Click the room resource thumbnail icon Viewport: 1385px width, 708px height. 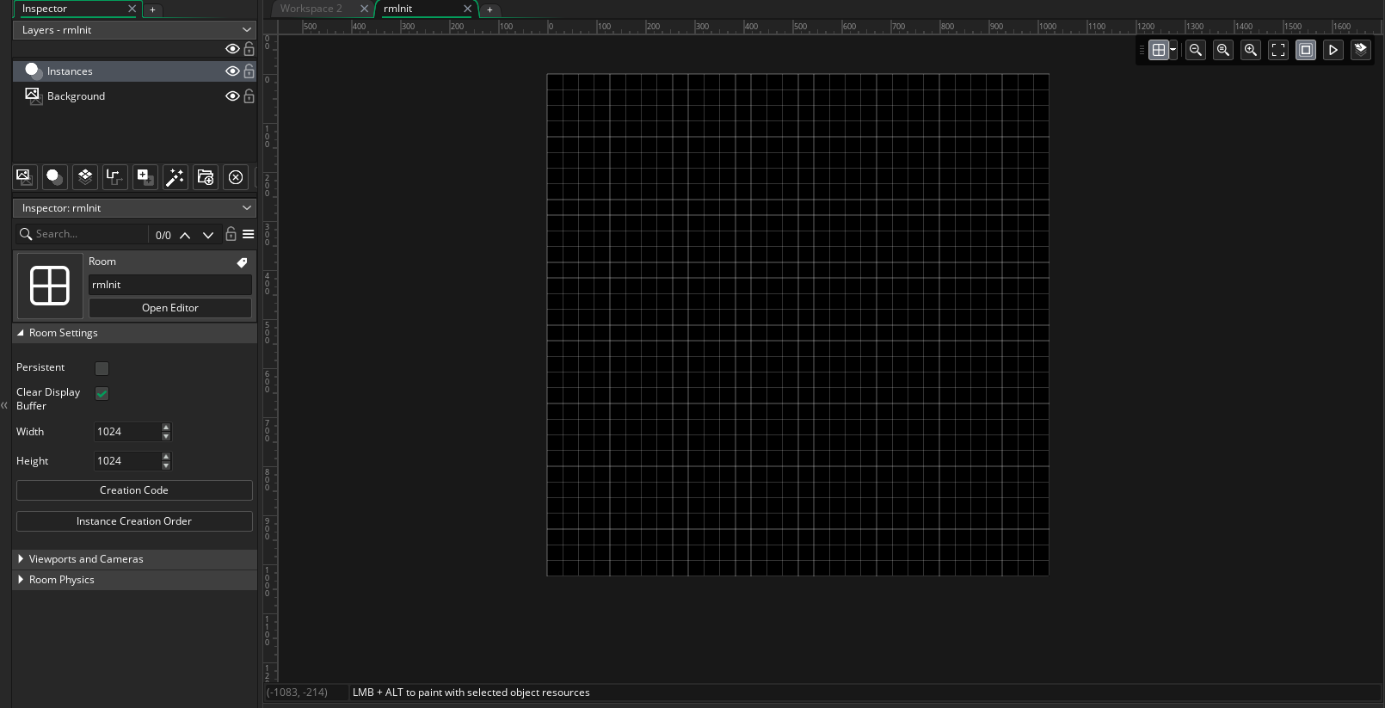coord(50,286)
